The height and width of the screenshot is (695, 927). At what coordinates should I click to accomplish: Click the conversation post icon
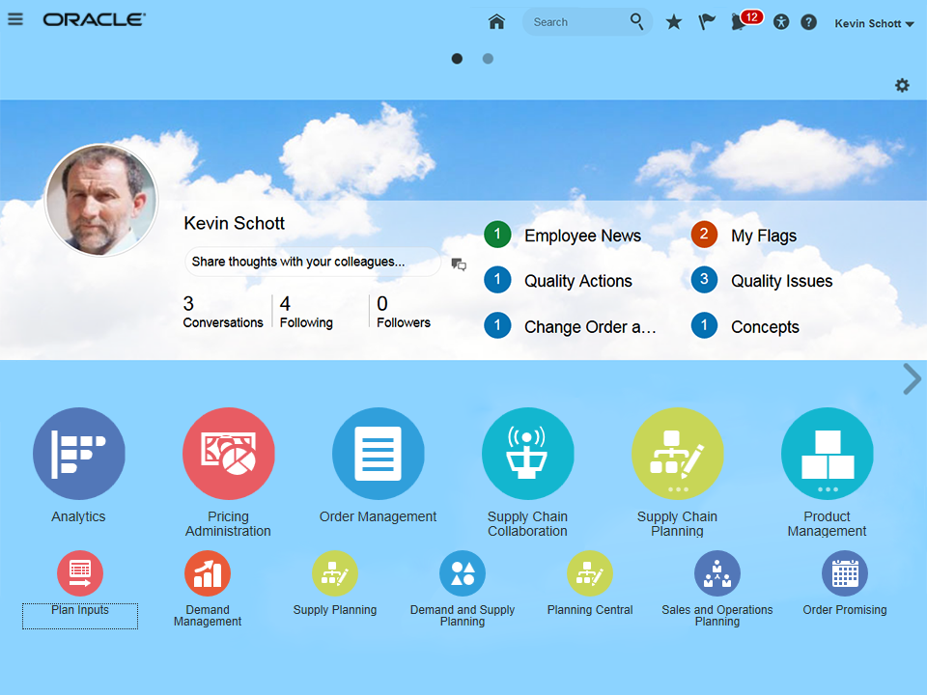459,264
